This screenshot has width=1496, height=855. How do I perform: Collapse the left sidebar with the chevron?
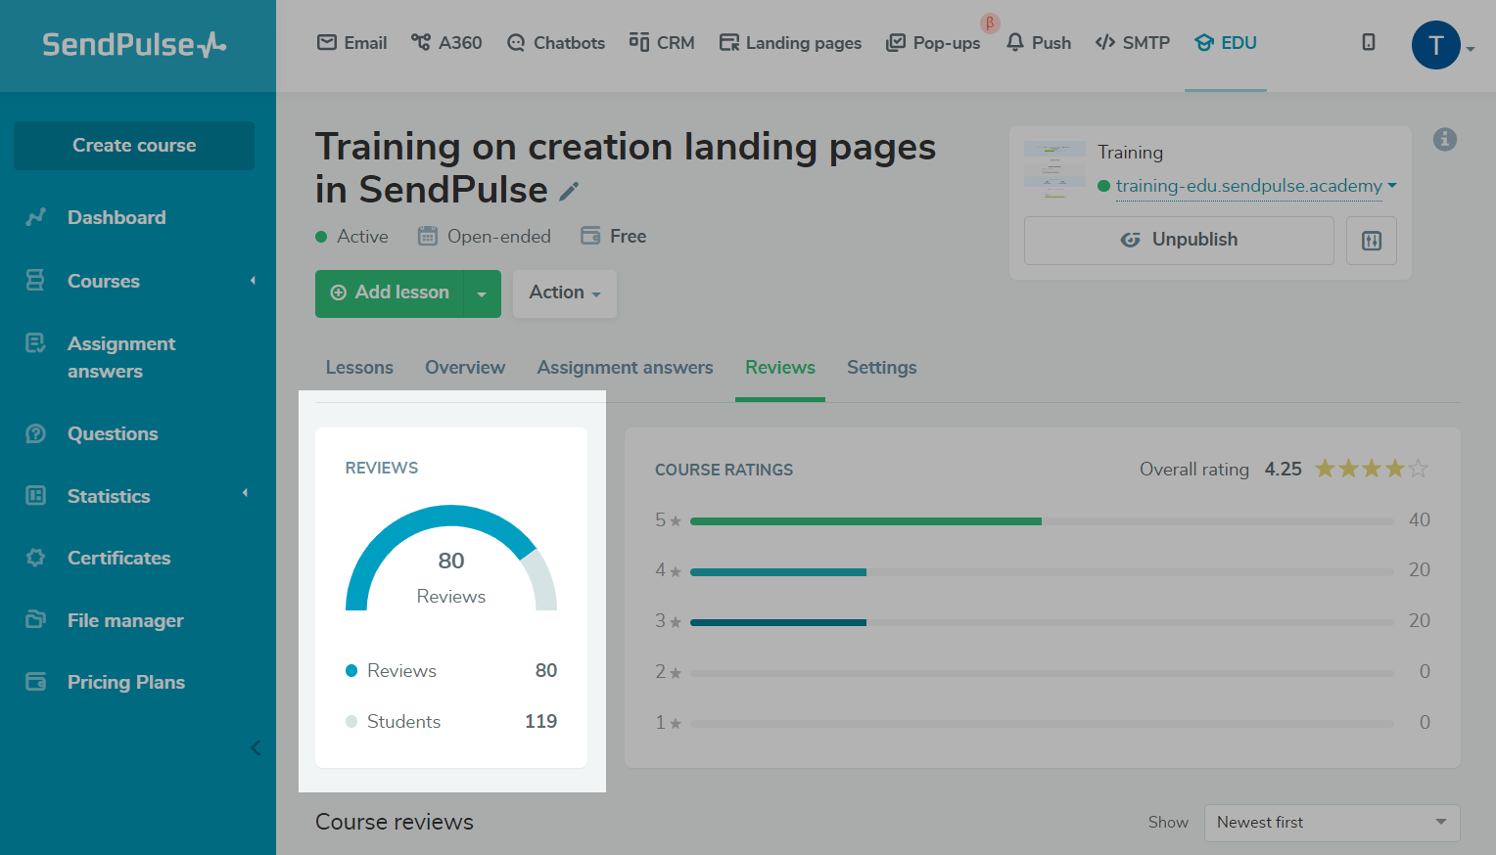pyautogui.click(x=256, y=747)
